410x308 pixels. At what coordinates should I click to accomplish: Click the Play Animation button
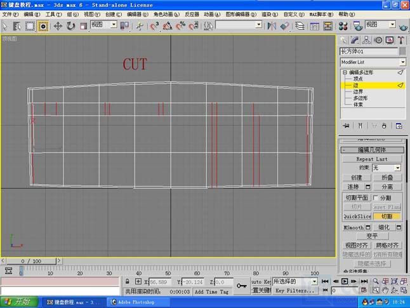345,281
